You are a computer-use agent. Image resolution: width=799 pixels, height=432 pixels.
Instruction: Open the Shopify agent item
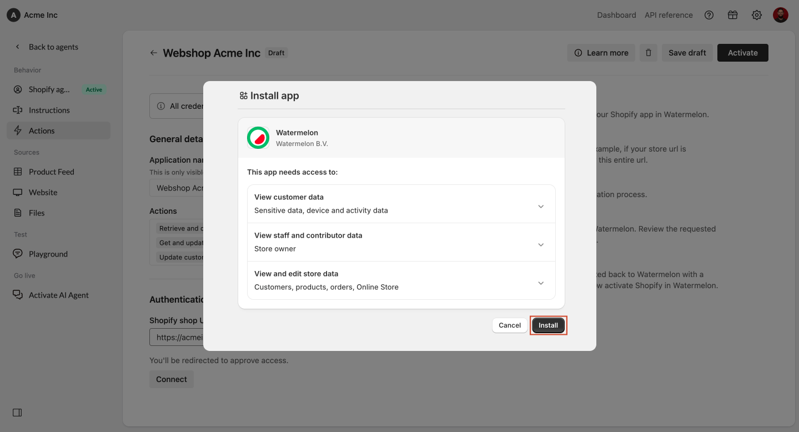(x=58, y=89)
